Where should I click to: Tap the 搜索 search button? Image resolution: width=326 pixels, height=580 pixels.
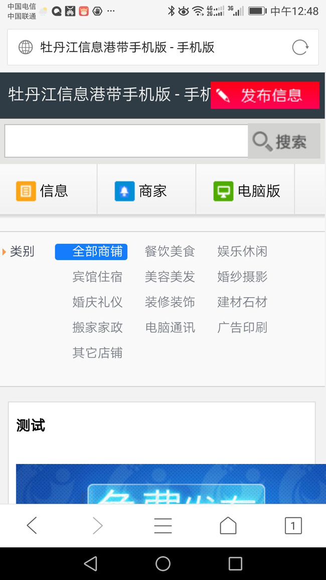click(x=284, y=141)
